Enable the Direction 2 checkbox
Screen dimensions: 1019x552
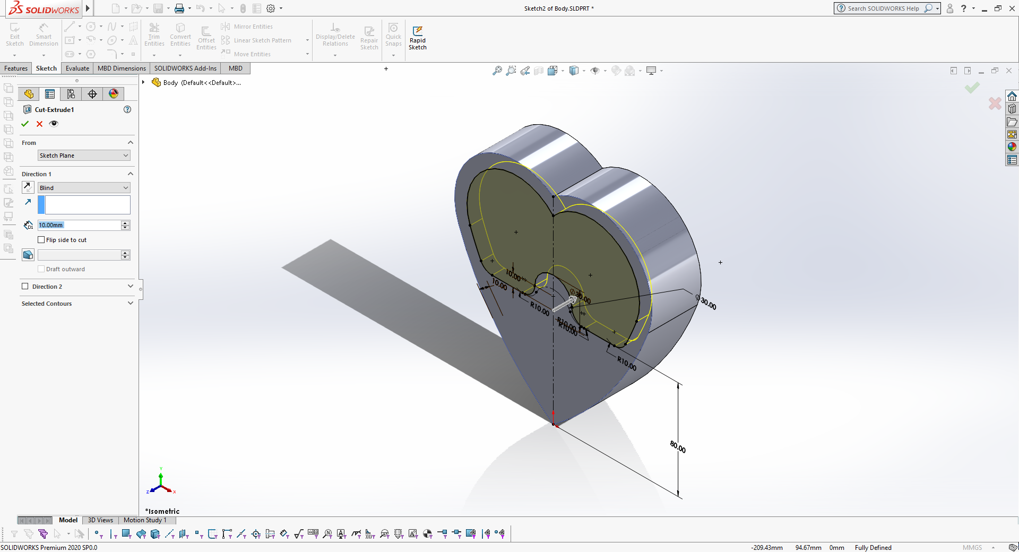[x=25, y=287]
